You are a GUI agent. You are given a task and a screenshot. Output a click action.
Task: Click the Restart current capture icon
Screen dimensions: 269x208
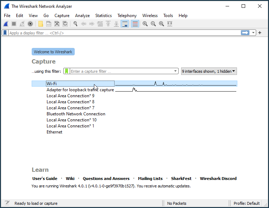point(22,24)
